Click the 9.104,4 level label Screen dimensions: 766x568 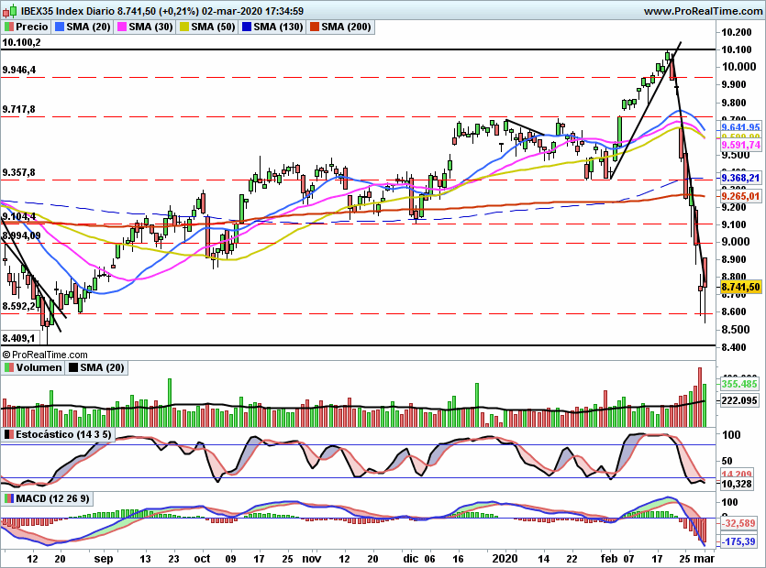tap(19, 216)
